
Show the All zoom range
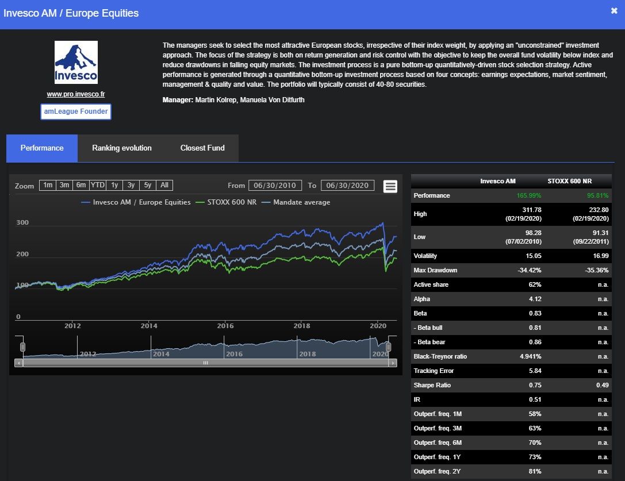[x=164, y=185]
